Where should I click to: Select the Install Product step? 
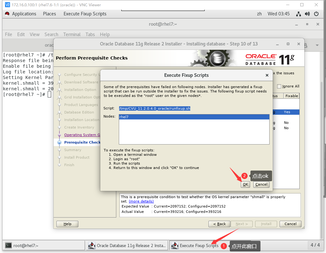(x=77, y=157)
